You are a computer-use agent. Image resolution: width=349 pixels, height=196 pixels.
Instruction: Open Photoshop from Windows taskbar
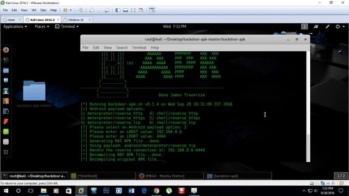coord(106,191)
